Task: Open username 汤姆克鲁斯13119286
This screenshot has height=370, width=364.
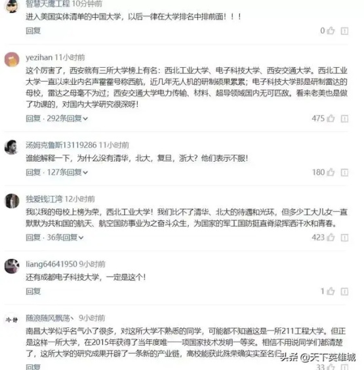Action: [61, 145]
